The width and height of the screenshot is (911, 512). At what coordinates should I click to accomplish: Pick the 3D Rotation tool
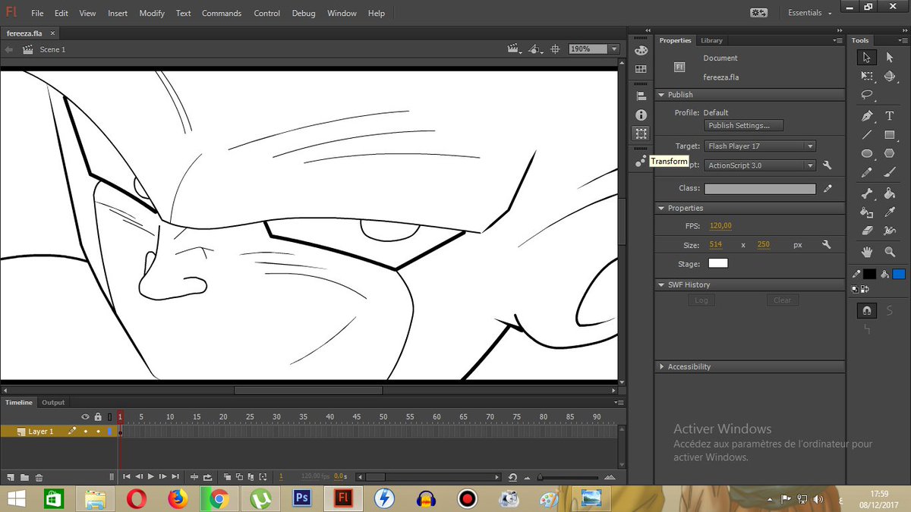click(x=890, y=77)
